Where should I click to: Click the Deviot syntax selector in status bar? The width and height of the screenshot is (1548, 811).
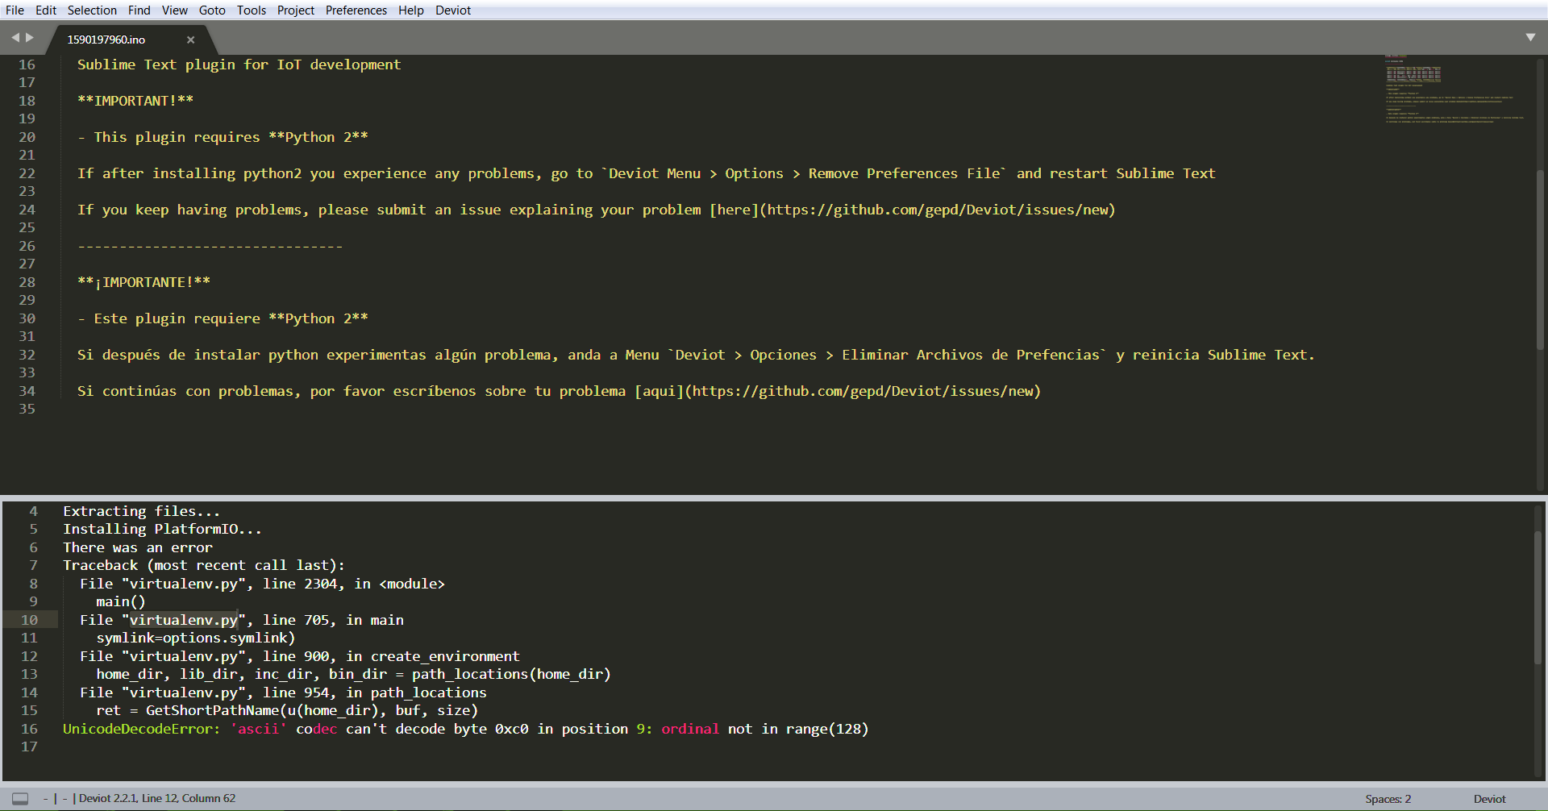click(1489, 799)
